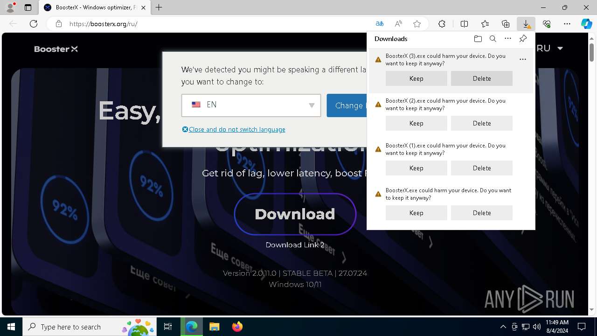Screen dimensions: 597x336
Task: Open the Extensions puzzle icon
Action: 442,24
